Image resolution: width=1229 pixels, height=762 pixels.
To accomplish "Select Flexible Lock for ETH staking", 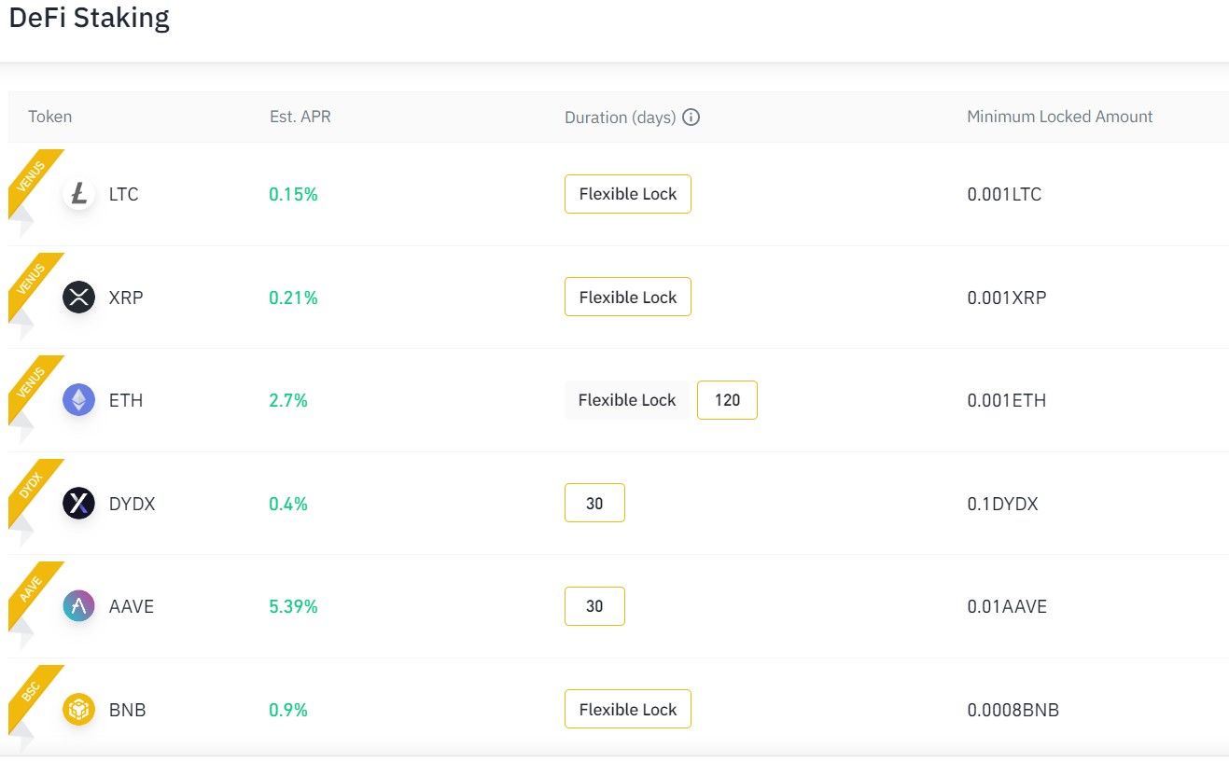I will point(627,400).
